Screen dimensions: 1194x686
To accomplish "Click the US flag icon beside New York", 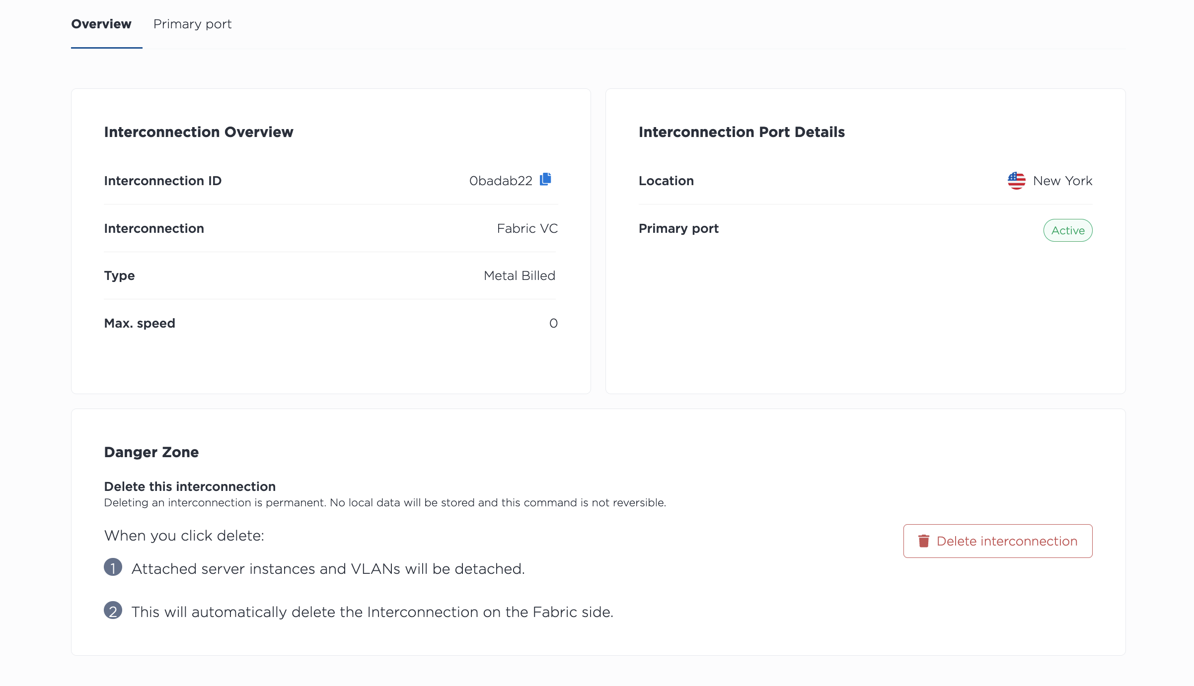I will click(x=1016, y=181).
